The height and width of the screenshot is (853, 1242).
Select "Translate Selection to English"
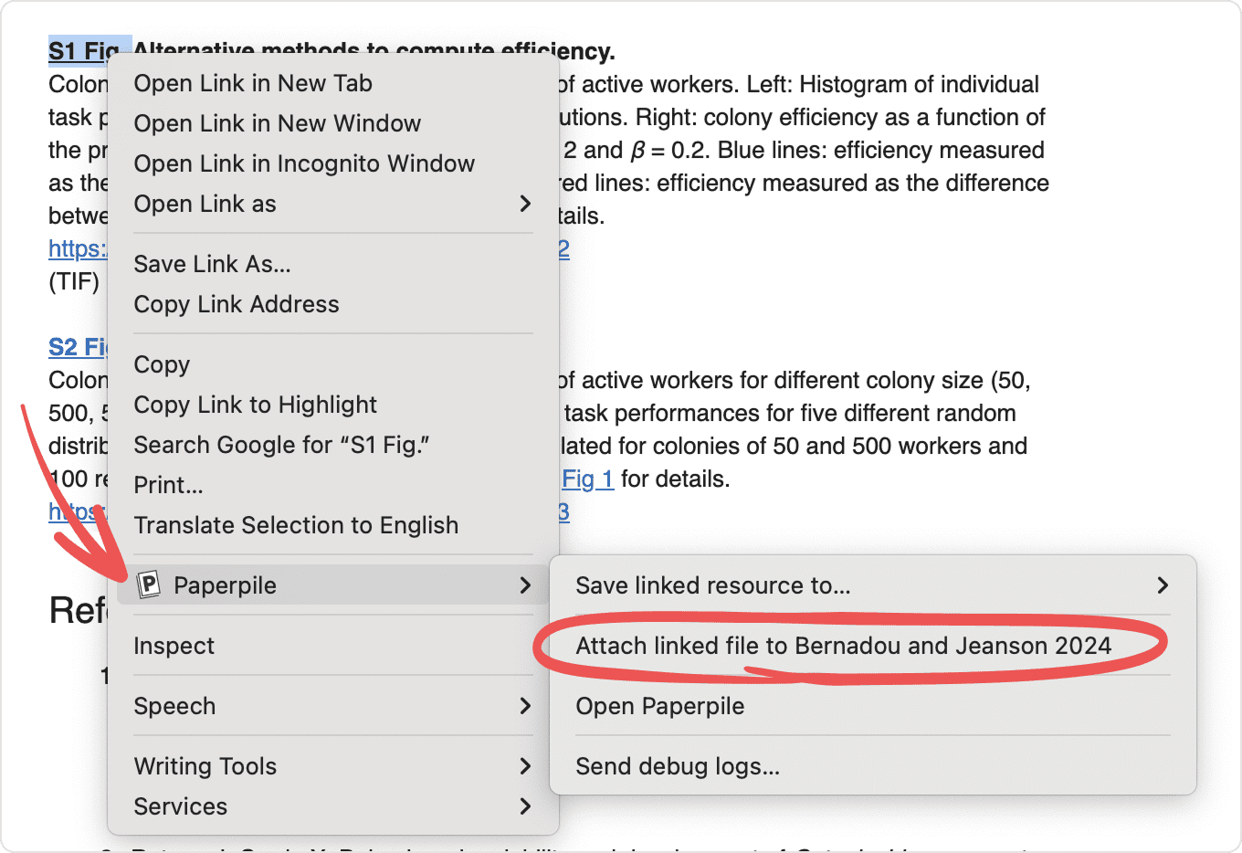(296, 525)
